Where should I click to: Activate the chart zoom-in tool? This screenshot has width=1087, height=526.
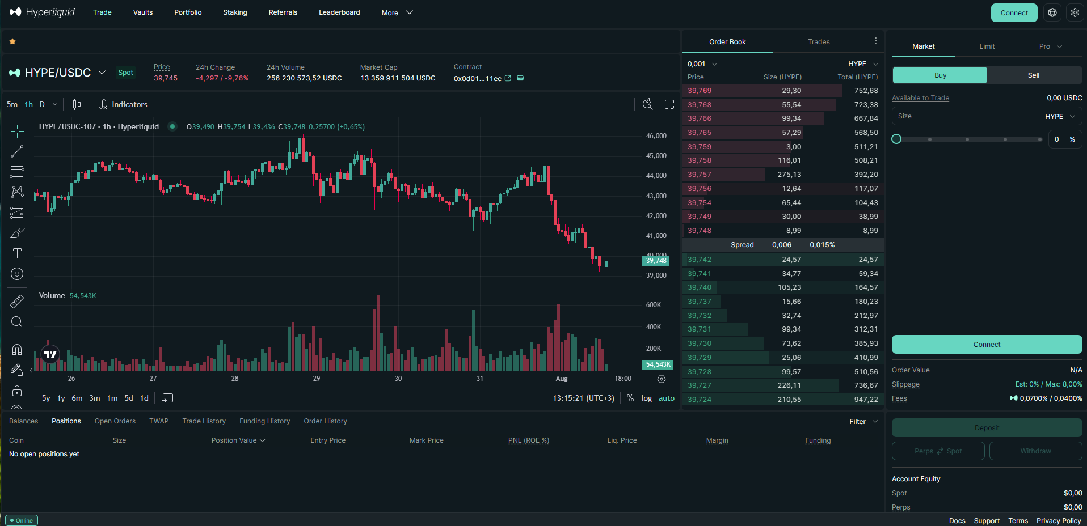point(17,322)
